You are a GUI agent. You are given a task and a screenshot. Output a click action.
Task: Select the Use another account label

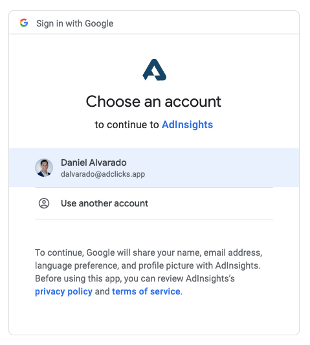pos(104,203)
